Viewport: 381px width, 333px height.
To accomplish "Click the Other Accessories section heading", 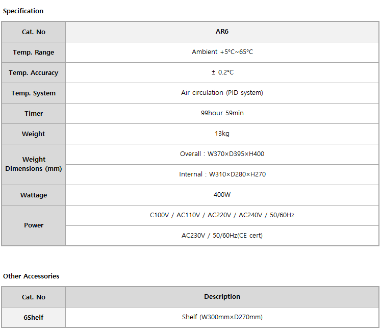I will coord(31,276).
